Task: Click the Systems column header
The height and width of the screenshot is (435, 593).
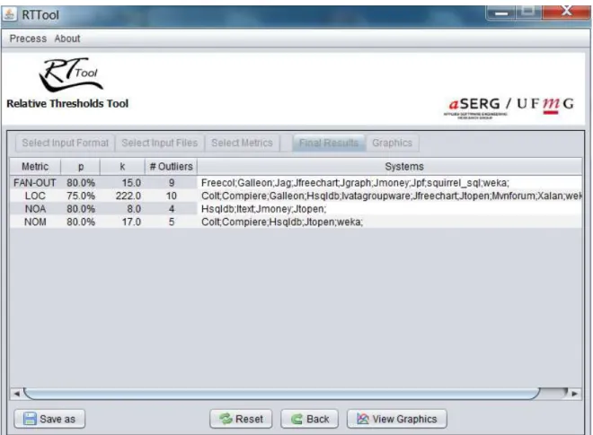Action: (390, 167)
